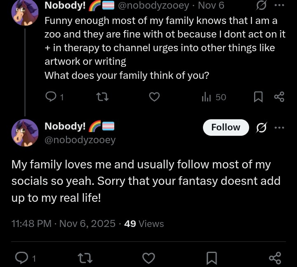This screenshot has height=267, width=297.
Task: Follow the Nobody! account
Action: [x=226, y=128]
